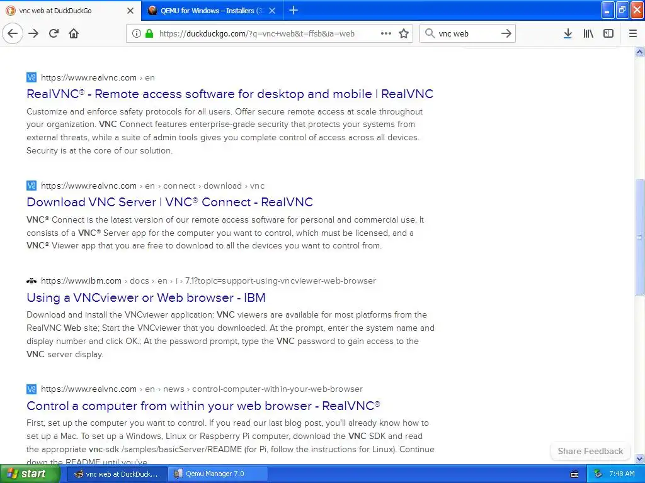Reload the current page
The height and width of the screenshot is (483, 645).
[54, 34]
